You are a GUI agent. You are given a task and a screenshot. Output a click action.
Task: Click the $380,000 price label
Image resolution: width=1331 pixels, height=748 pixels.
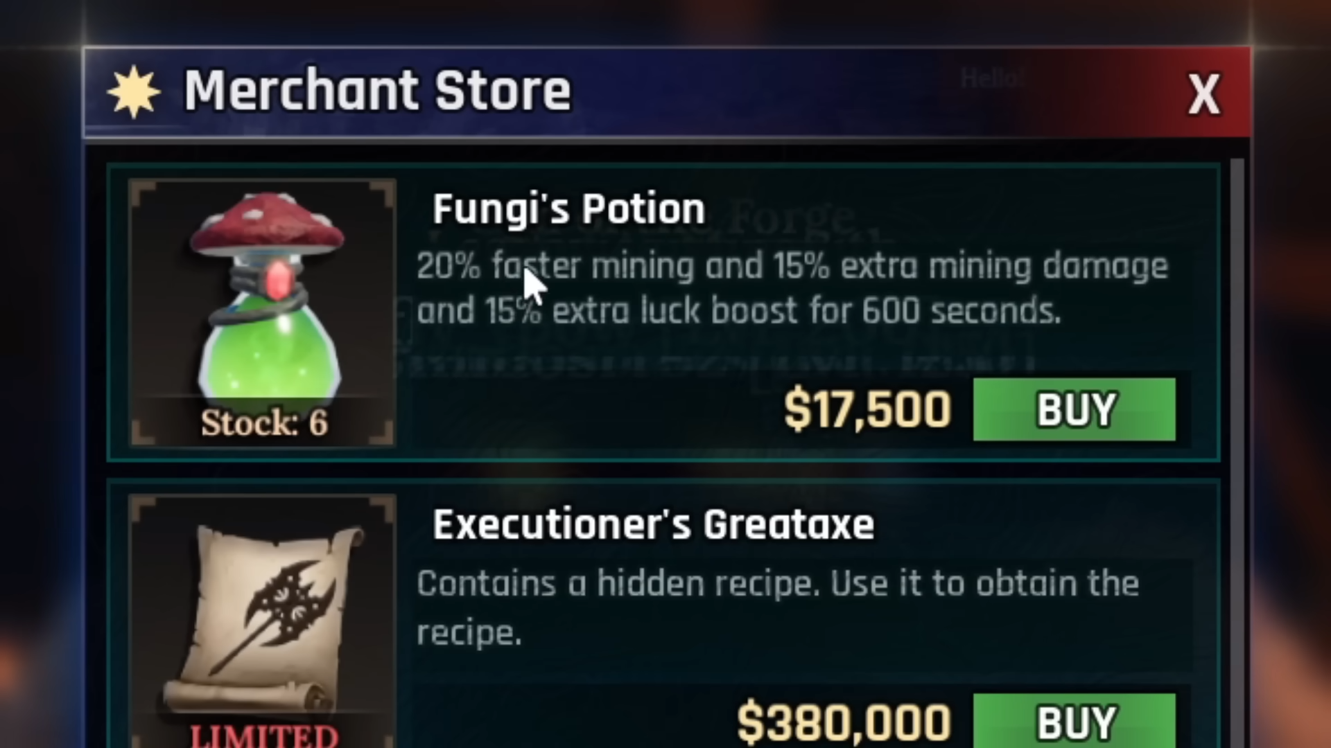tap(844, 723)
